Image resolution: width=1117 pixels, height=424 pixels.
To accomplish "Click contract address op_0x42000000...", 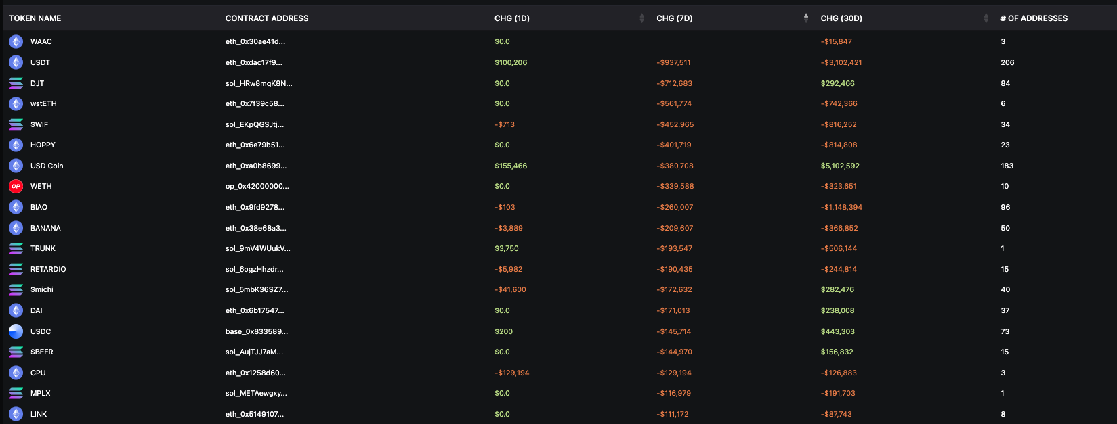I will (257, 186).
